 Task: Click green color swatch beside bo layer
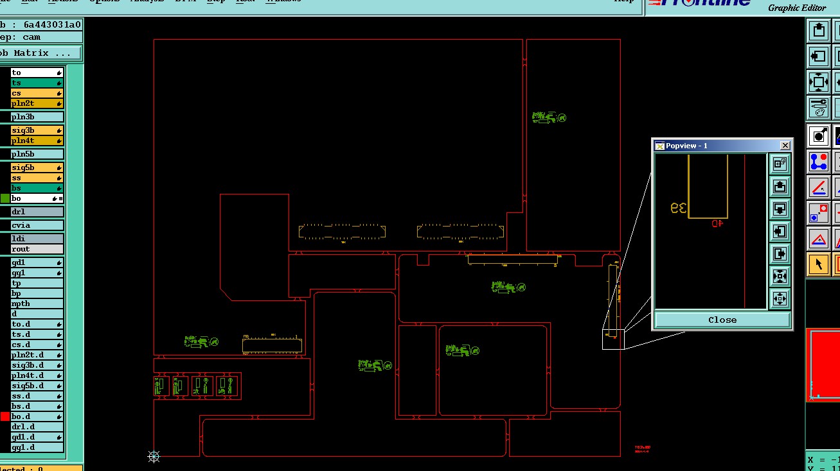coord(5,198)
